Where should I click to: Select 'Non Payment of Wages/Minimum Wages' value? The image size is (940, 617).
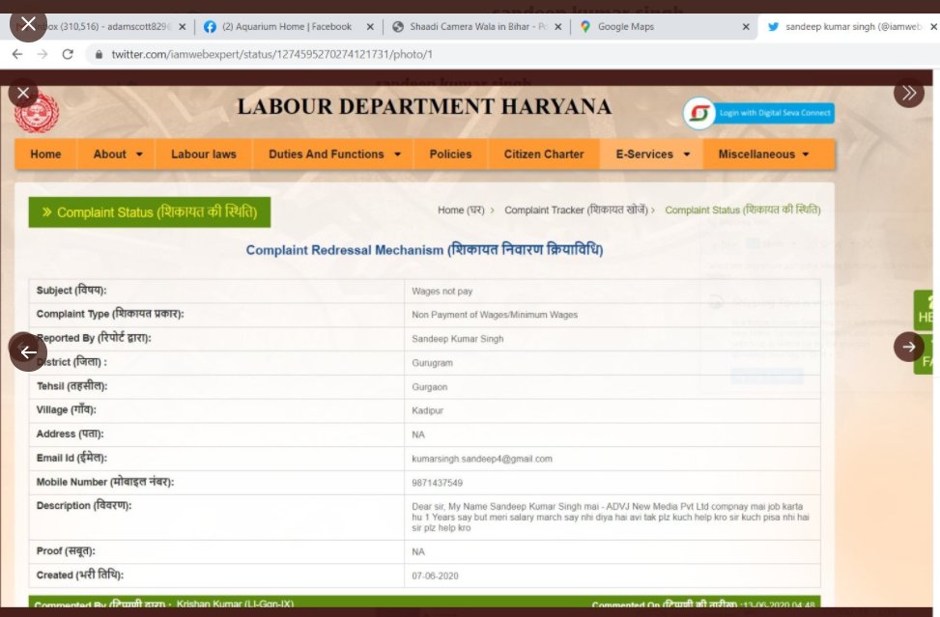coord(495,315)
